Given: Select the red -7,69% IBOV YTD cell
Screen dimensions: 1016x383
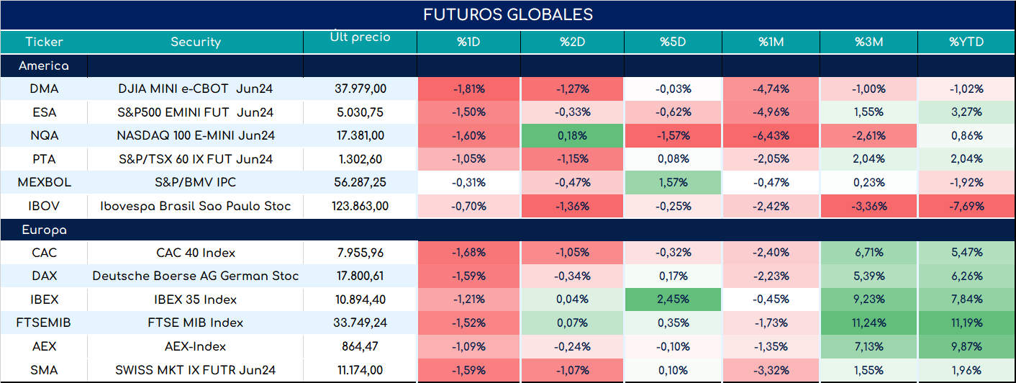Looking at the screenshot, I should click(966, 206).
